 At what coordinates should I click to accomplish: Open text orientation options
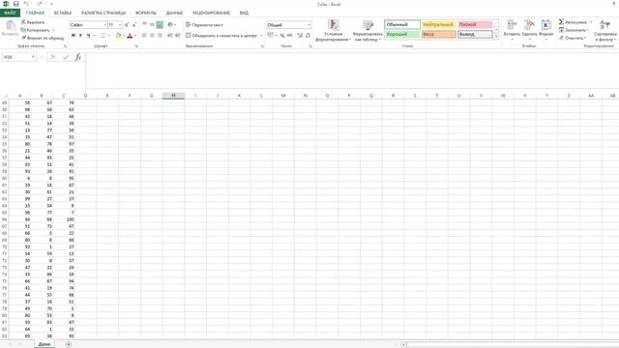click(x=171, y=25)
